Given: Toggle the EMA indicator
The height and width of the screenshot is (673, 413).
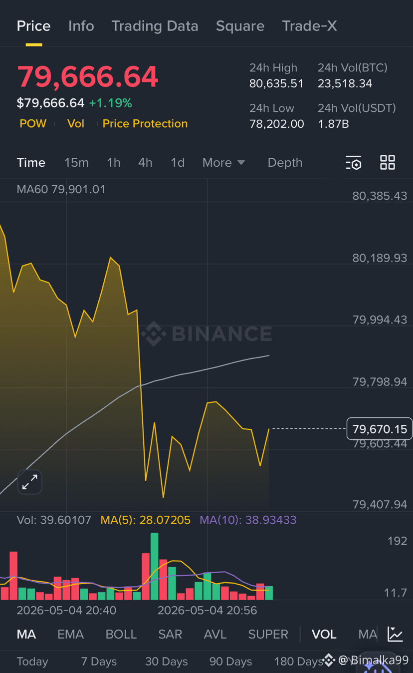Looking at the screenshot, I should tap(70, 635).
